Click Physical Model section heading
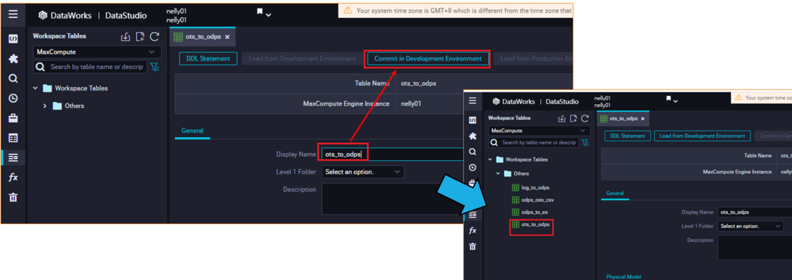 [624, 277]
